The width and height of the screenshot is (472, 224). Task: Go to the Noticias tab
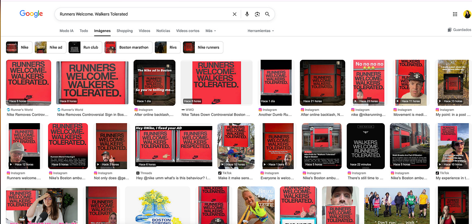pos(163,31)
